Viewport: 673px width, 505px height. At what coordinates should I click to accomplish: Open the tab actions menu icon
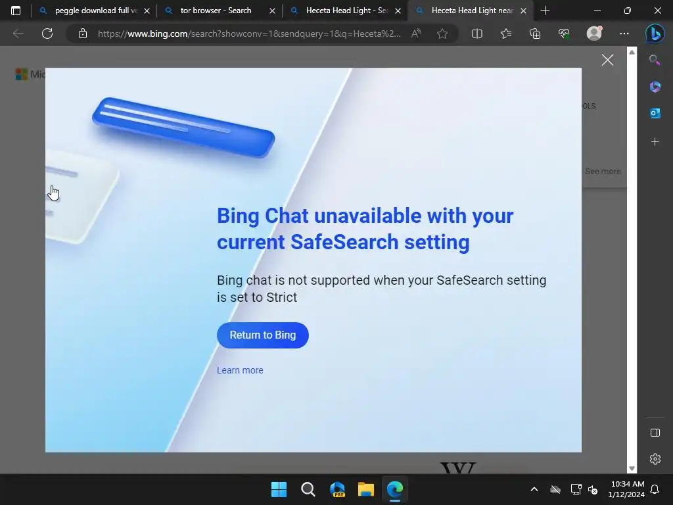tap(16, 11)
